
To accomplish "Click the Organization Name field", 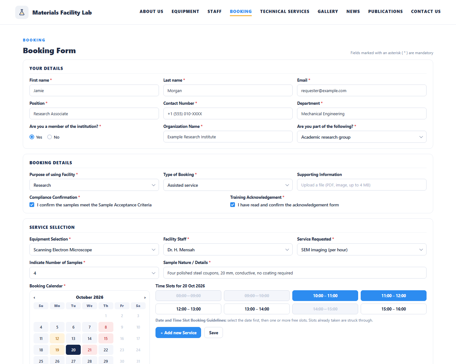I will [x=228, y=137].
